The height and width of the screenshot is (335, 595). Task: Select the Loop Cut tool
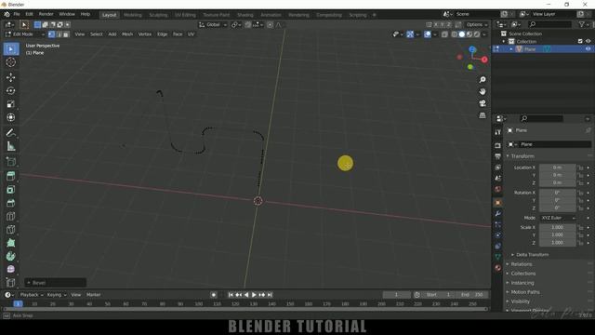[11, 216]
